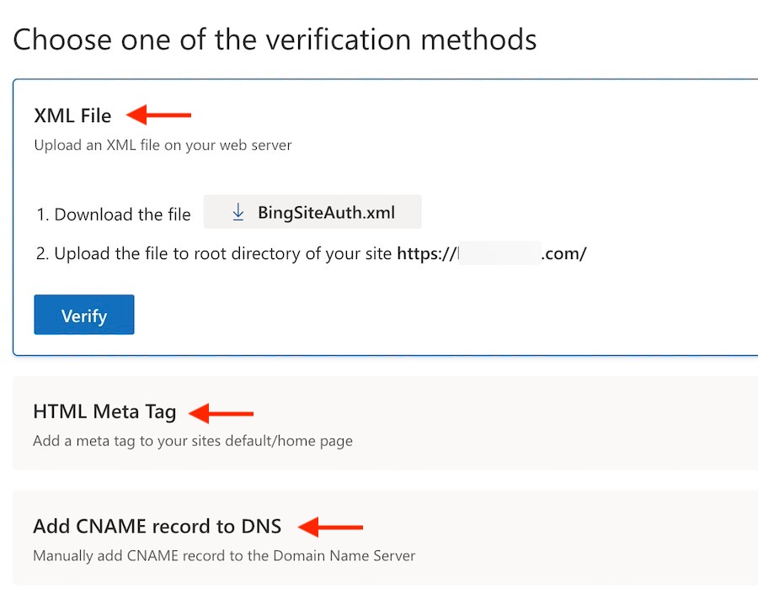Click the ".com/" ending of the site URL
This screenshot has height=589, width=758.
564,253
